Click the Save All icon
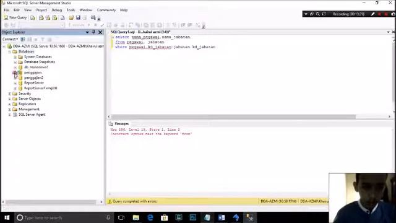The height and width of the screenshot is (223, 396). click(x=85, y=18)
